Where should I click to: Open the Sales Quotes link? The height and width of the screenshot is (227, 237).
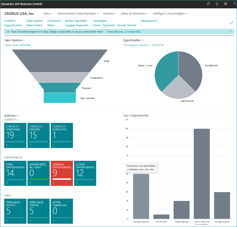(35, 21)
